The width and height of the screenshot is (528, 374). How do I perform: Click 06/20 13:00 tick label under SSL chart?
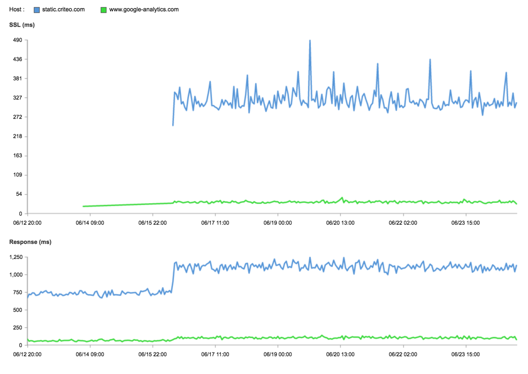click(340, 223)
